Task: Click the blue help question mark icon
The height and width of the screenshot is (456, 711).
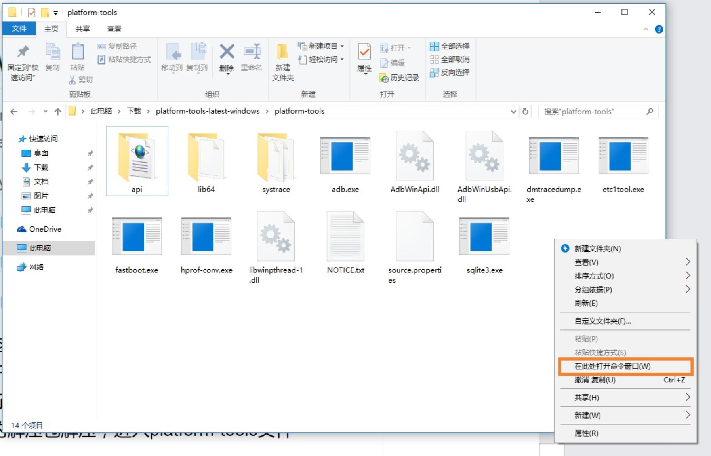Action: (x=659, y=29)
